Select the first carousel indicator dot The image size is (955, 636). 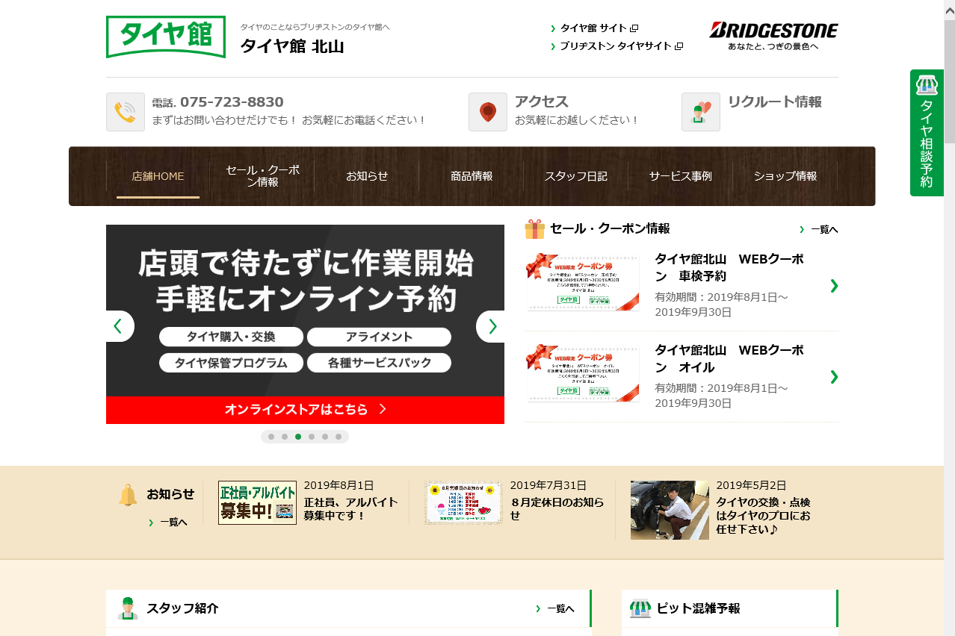pos(271,437)
